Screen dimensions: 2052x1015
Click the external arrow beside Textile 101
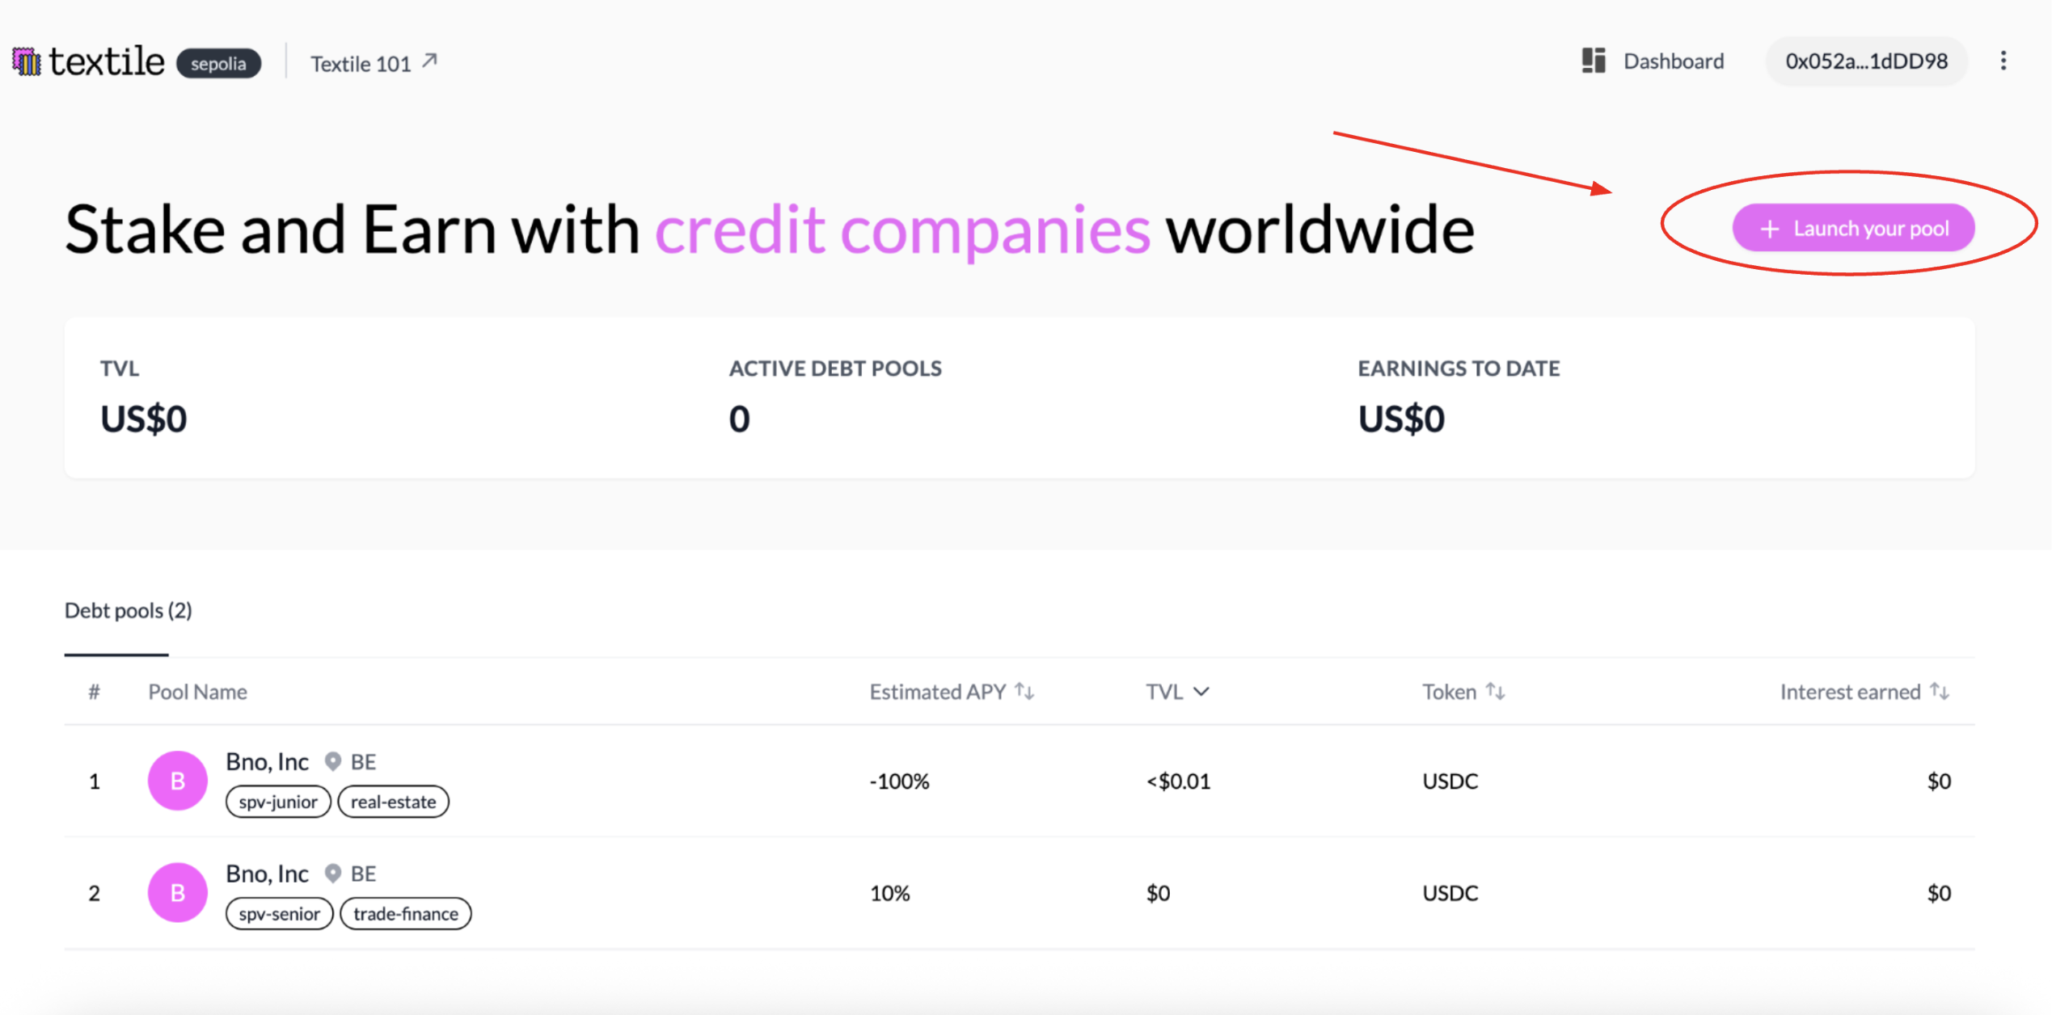[430, 61]
